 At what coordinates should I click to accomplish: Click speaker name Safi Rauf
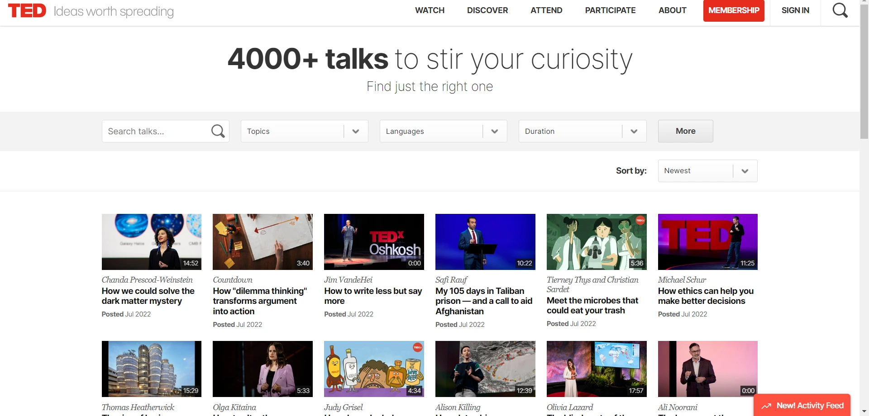pos(451,280)
